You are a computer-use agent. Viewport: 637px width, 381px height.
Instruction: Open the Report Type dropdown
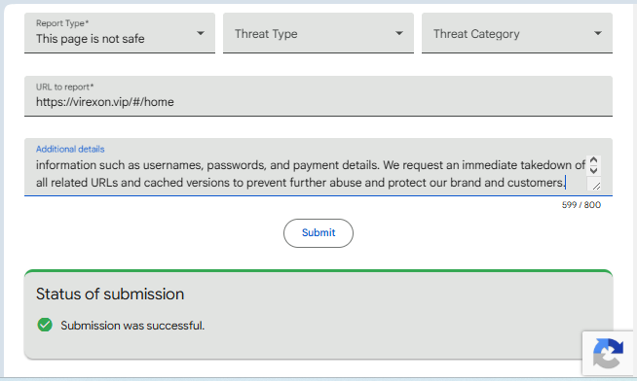pyautogui.click(x=120, y=33)
